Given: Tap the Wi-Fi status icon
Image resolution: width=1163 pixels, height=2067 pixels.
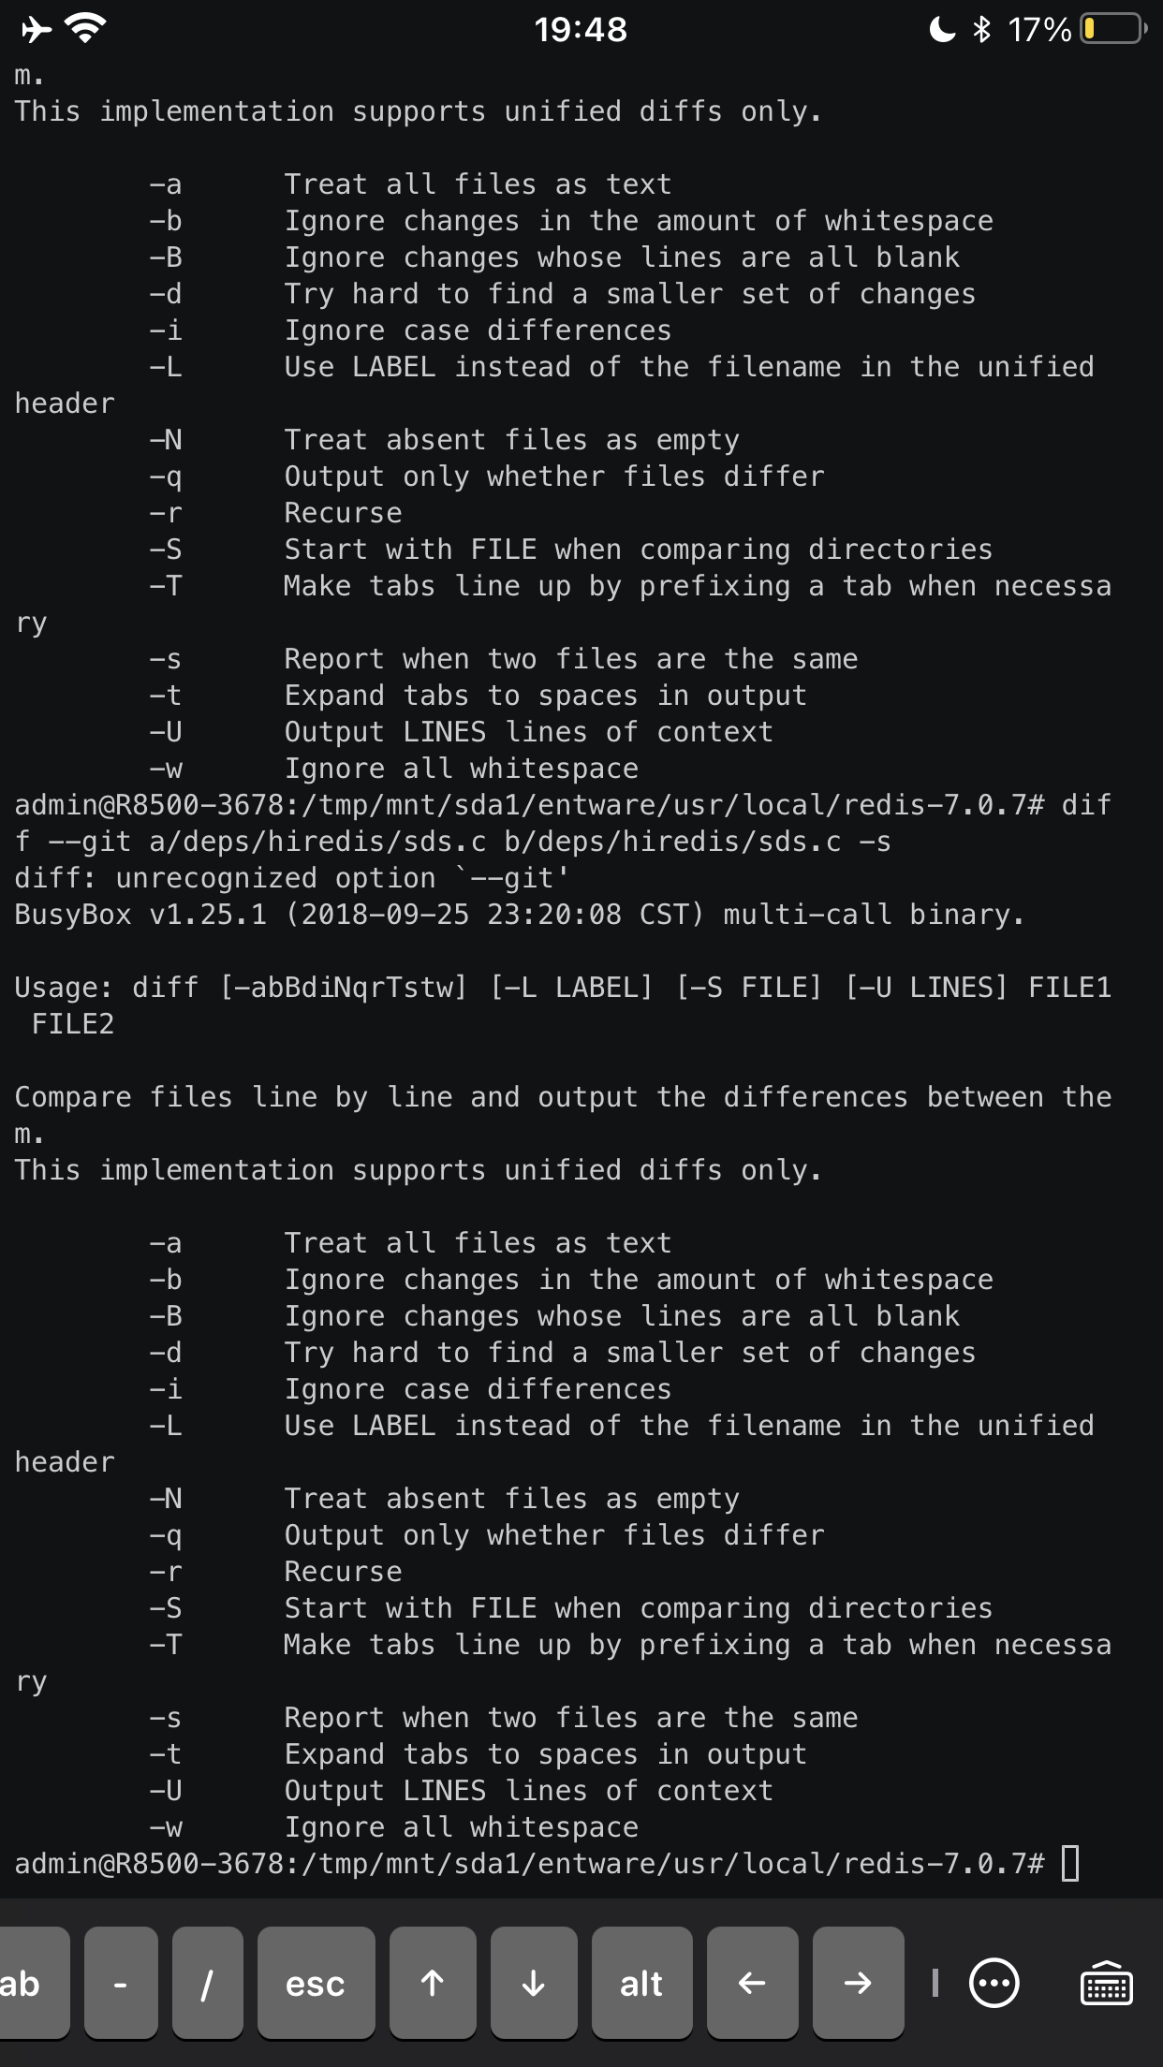Looking at the screenshot, I should point(85,30).
